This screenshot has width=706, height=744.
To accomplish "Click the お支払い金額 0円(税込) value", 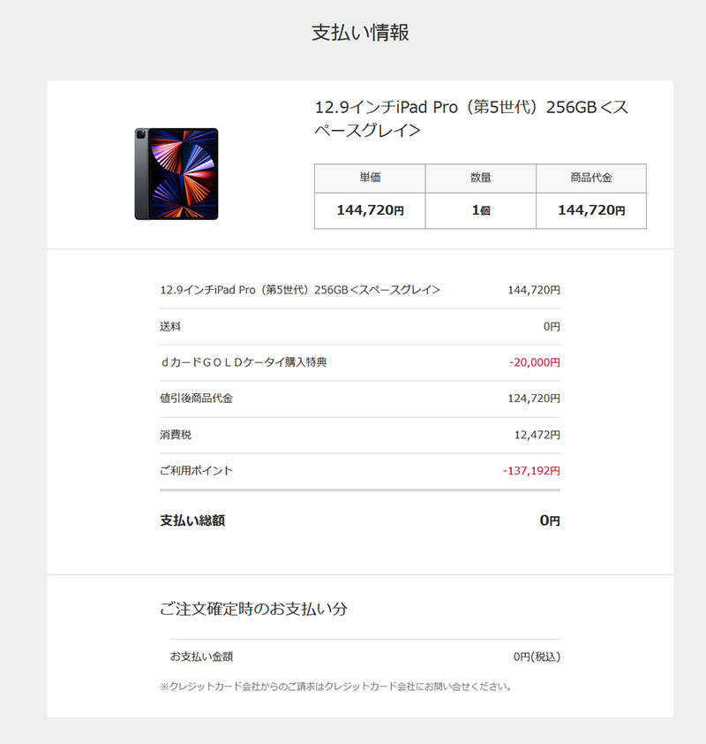I will 537,657.
